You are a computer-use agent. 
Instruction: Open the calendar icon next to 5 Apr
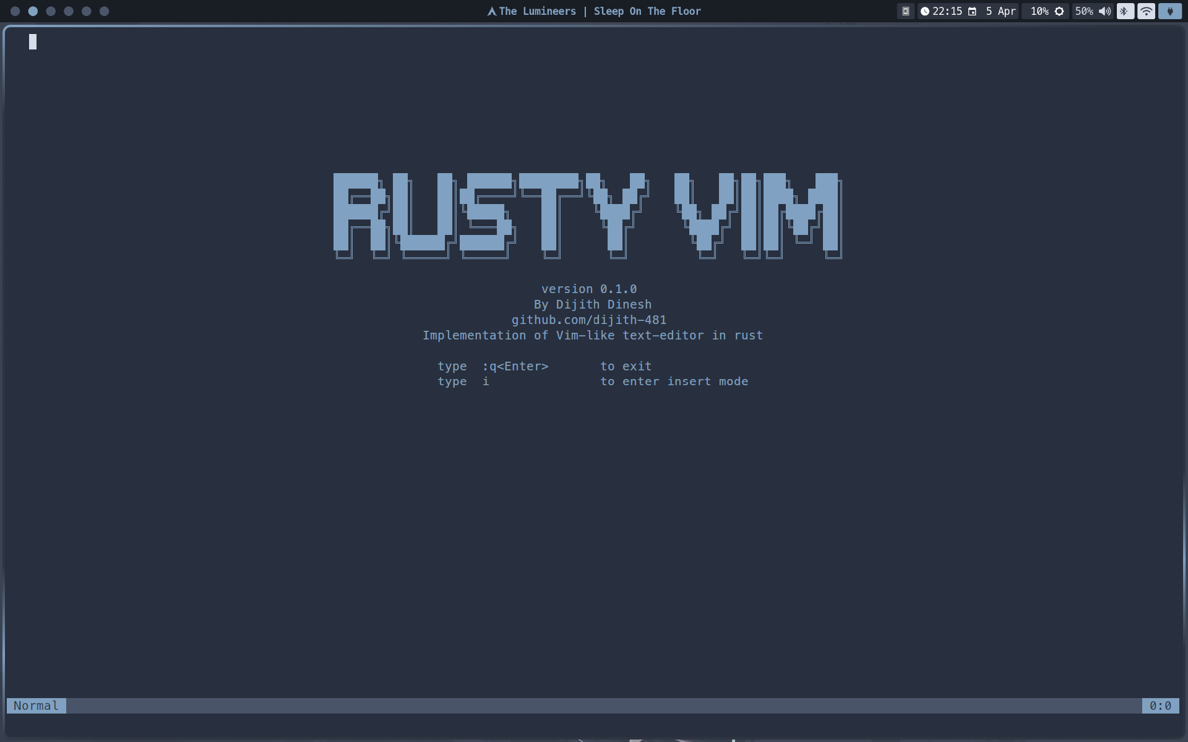pyautogui.click(x=972, y=11)
